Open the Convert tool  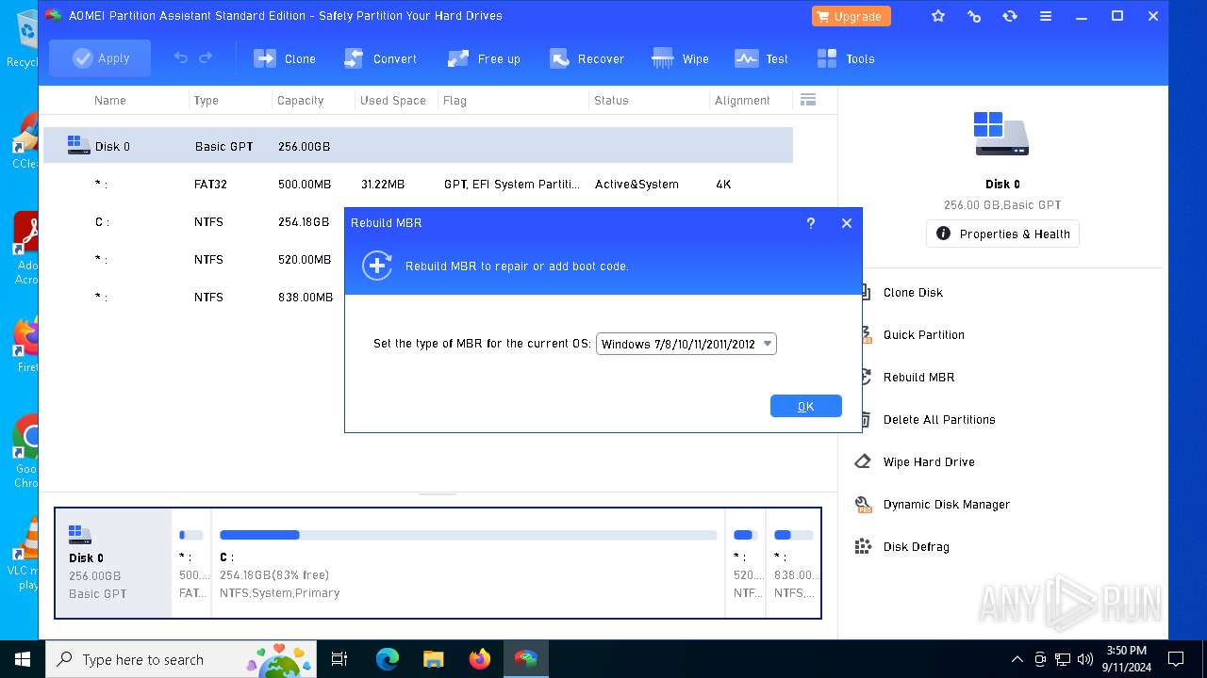tap(380, 58)
